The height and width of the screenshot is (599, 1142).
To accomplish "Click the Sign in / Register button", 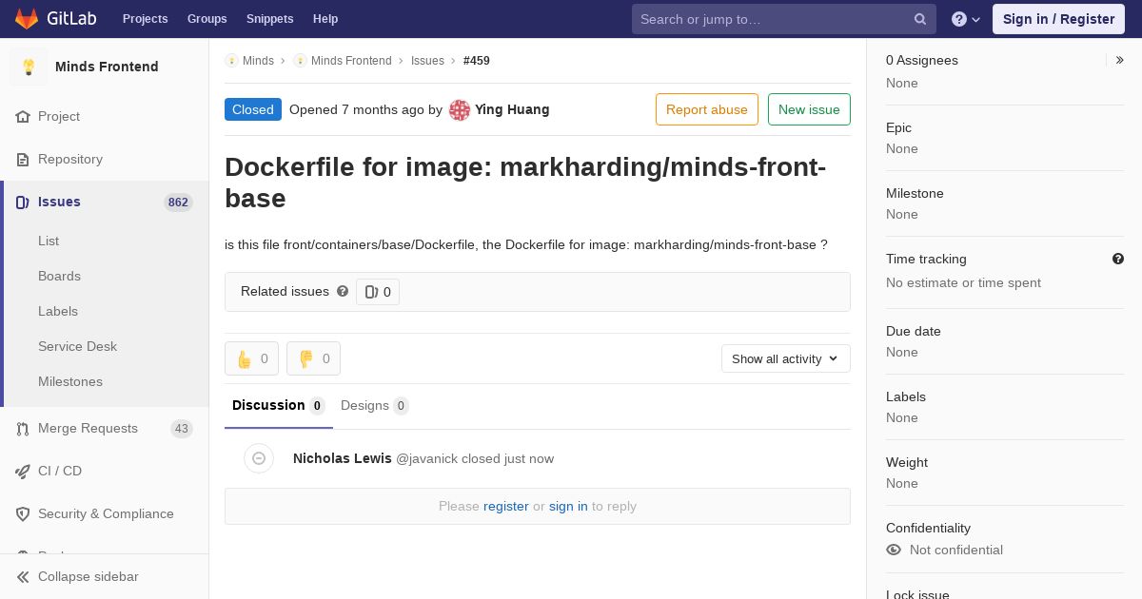I will pos(1058,19).
